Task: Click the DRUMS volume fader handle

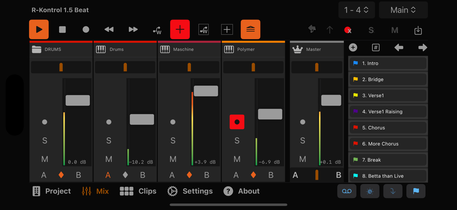Action: click(x=78, y=101)
